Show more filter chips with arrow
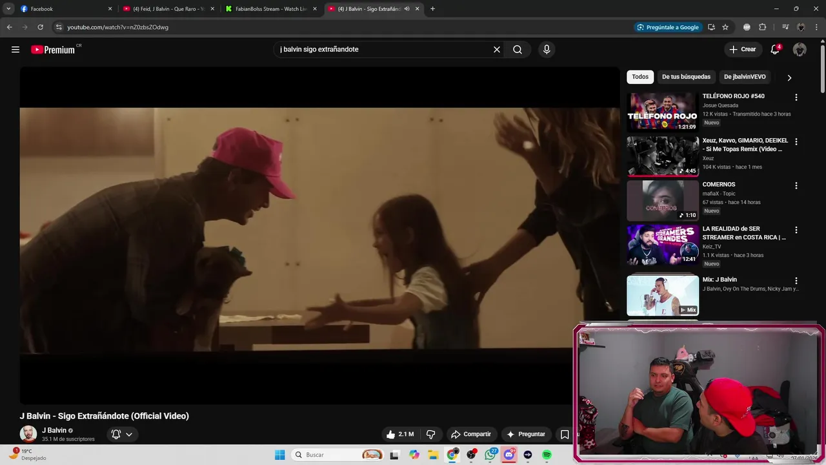This screenshot has height=465, width=826. 789,77
